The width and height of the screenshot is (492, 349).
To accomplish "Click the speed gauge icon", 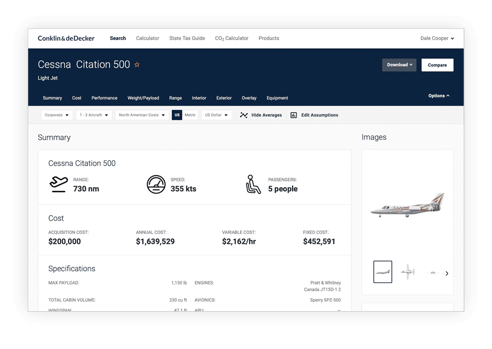I will pyautogui.click(x=156, y=184).
